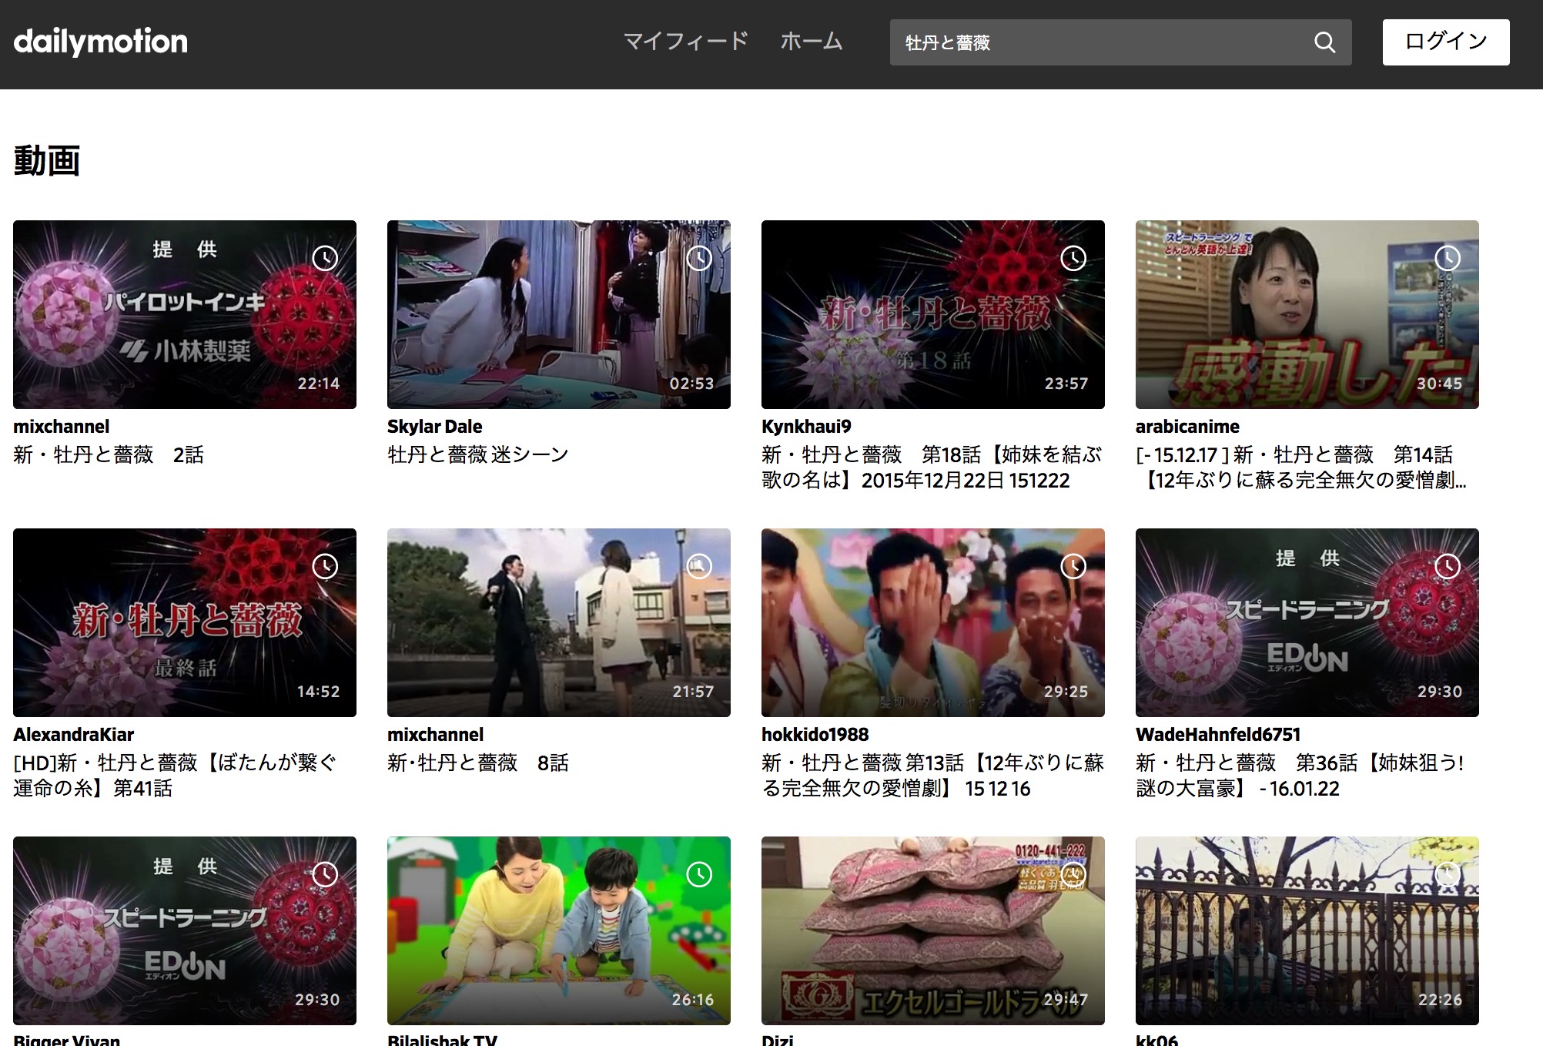1543x1046 pixels.
Task: Open WadeHahnfeld6751 channel
Action: click(x=1218, y=735)
